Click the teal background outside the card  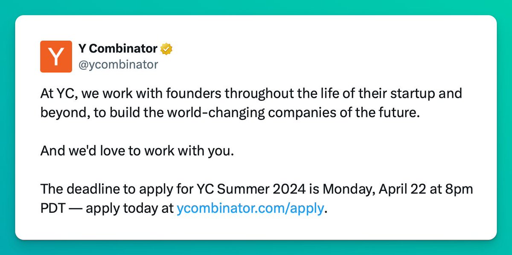256,7
